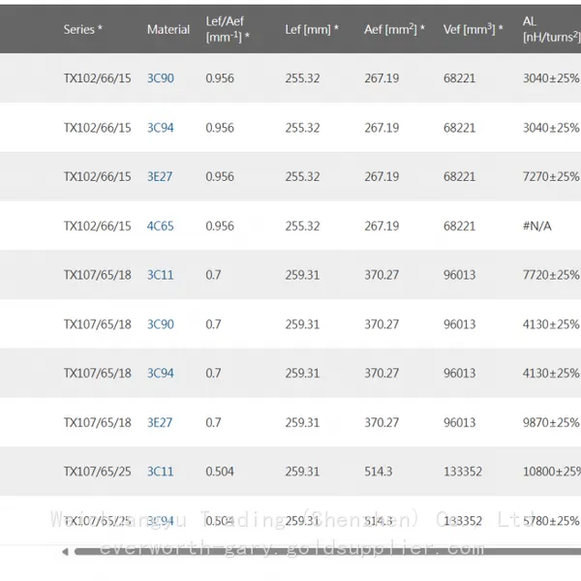Viewport: 581px width, 581px height.
Task: Select Lef/Aef 0.7 in TX107/65/18 3C11 row
Action: 213,275
